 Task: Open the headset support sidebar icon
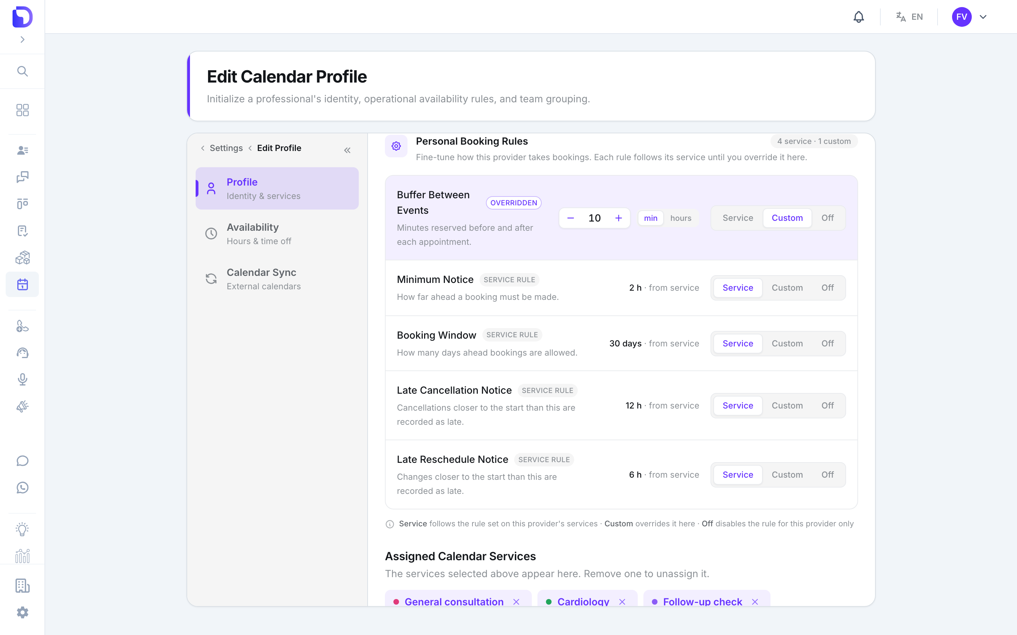click(22, 353)
